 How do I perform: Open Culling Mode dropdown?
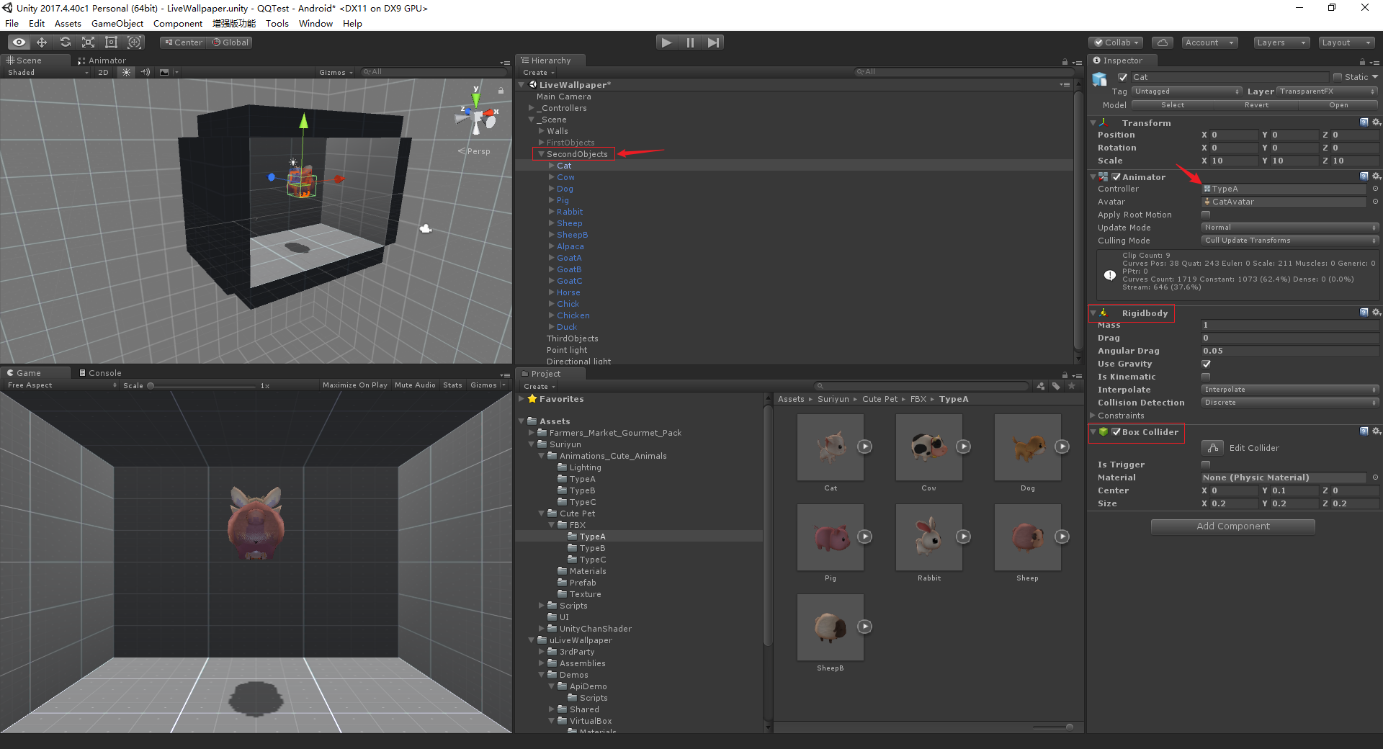point(1289,241)
